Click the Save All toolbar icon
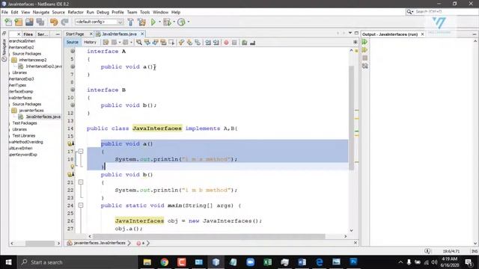Viewport: 479px width, 269px height. click(x=40, y=22)
